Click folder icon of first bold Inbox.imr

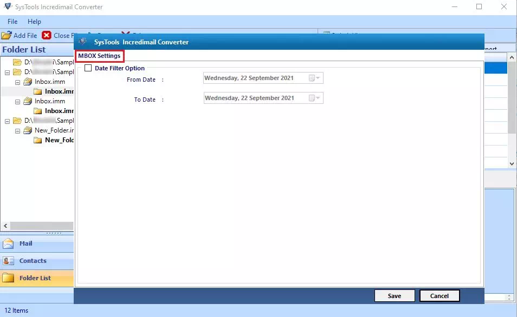tap(38, 91)
